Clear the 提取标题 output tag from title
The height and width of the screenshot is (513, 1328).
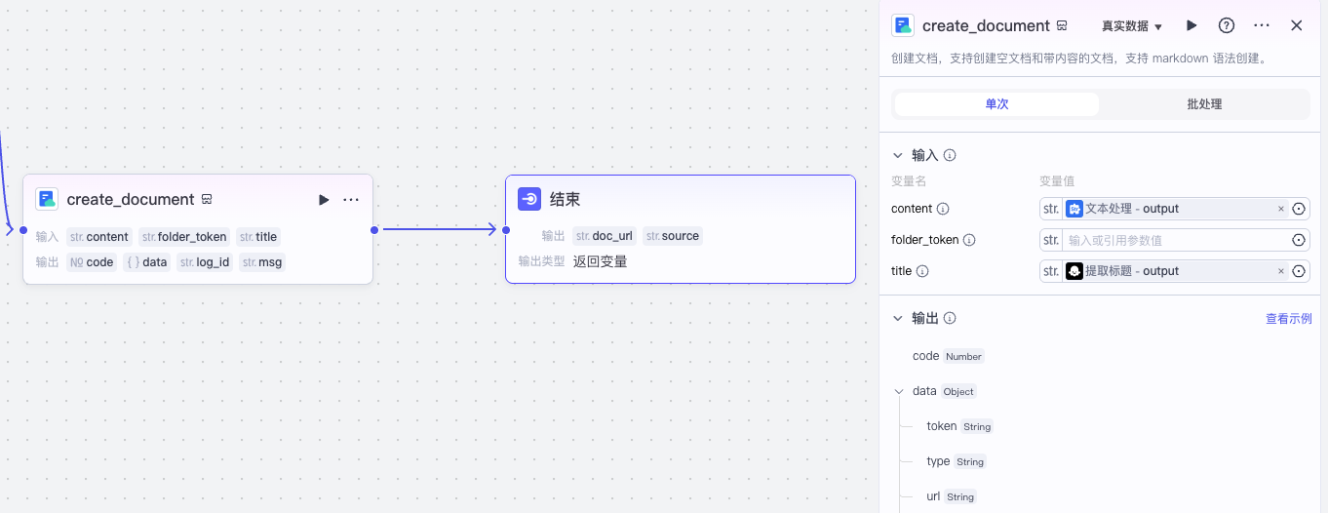tap(1281, 271)
